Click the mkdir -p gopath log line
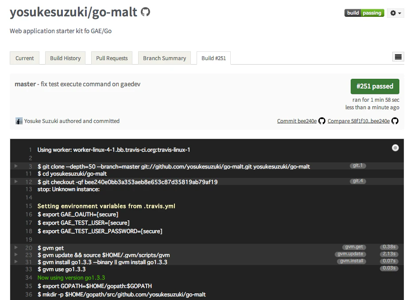This screenshot has height=300, width=410. 122,294
